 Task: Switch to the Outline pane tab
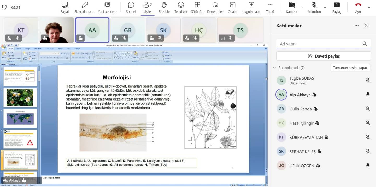(12, 65)
